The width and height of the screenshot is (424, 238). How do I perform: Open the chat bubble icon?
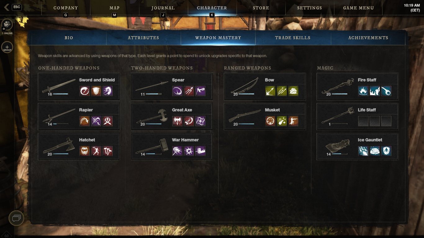(16, 218)
